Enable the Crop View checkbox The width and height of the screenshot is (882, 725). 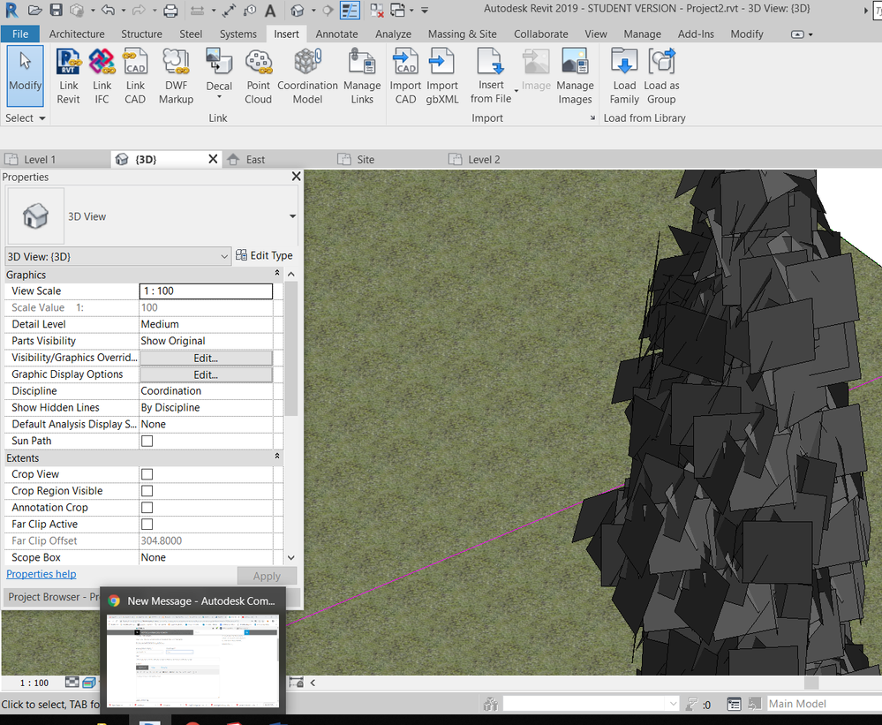[x=147, y=474]
